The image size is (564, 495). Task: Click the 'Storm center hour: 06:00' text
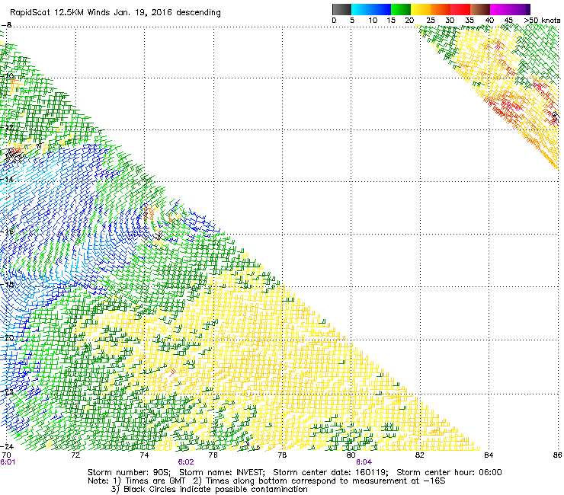[449, 472]
